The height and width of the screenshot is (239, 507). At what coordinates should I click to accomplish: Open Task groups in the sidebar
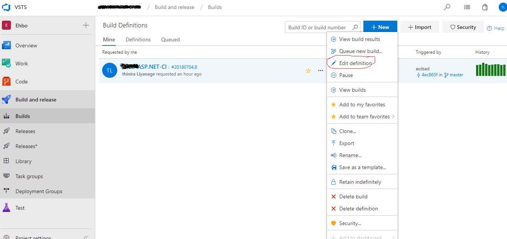pyautogui.click(x=47, y=176)
